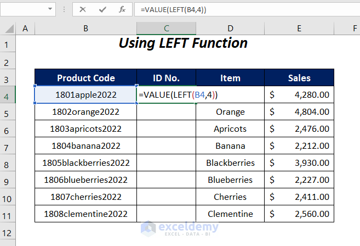The width and height of the screenshot is (360, 246).
Task: Open the Name Box dropdown arrow
Action: coord(50,9)
